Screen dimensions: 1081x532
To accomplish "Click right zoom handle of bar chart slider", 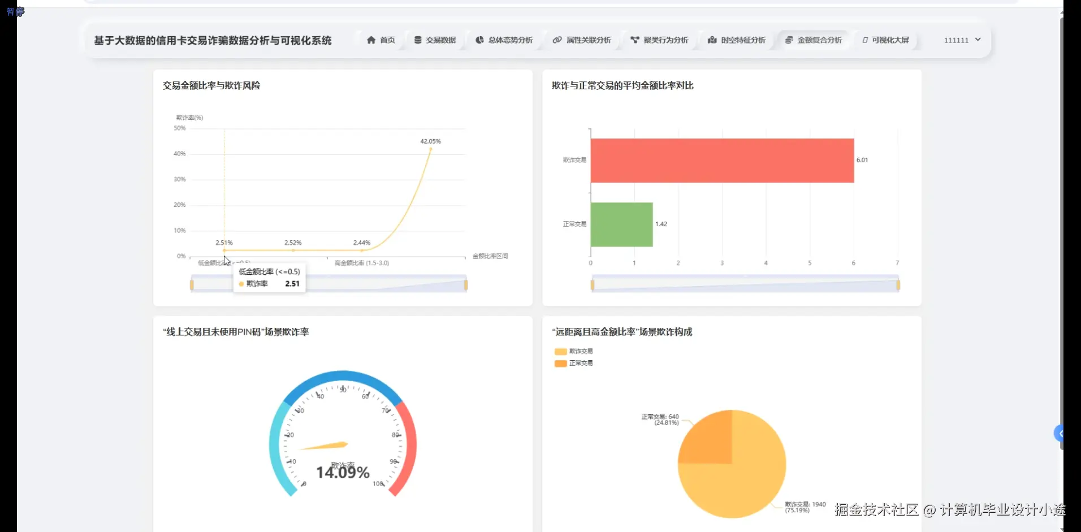I will [898, 284].
